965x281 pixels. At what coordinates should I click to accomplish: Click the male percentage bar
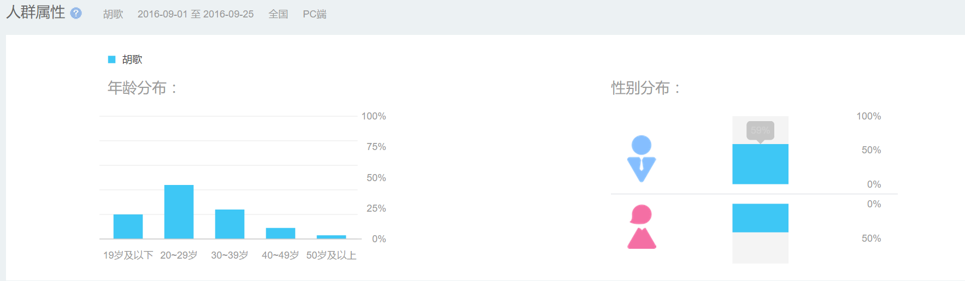[760, 164]
